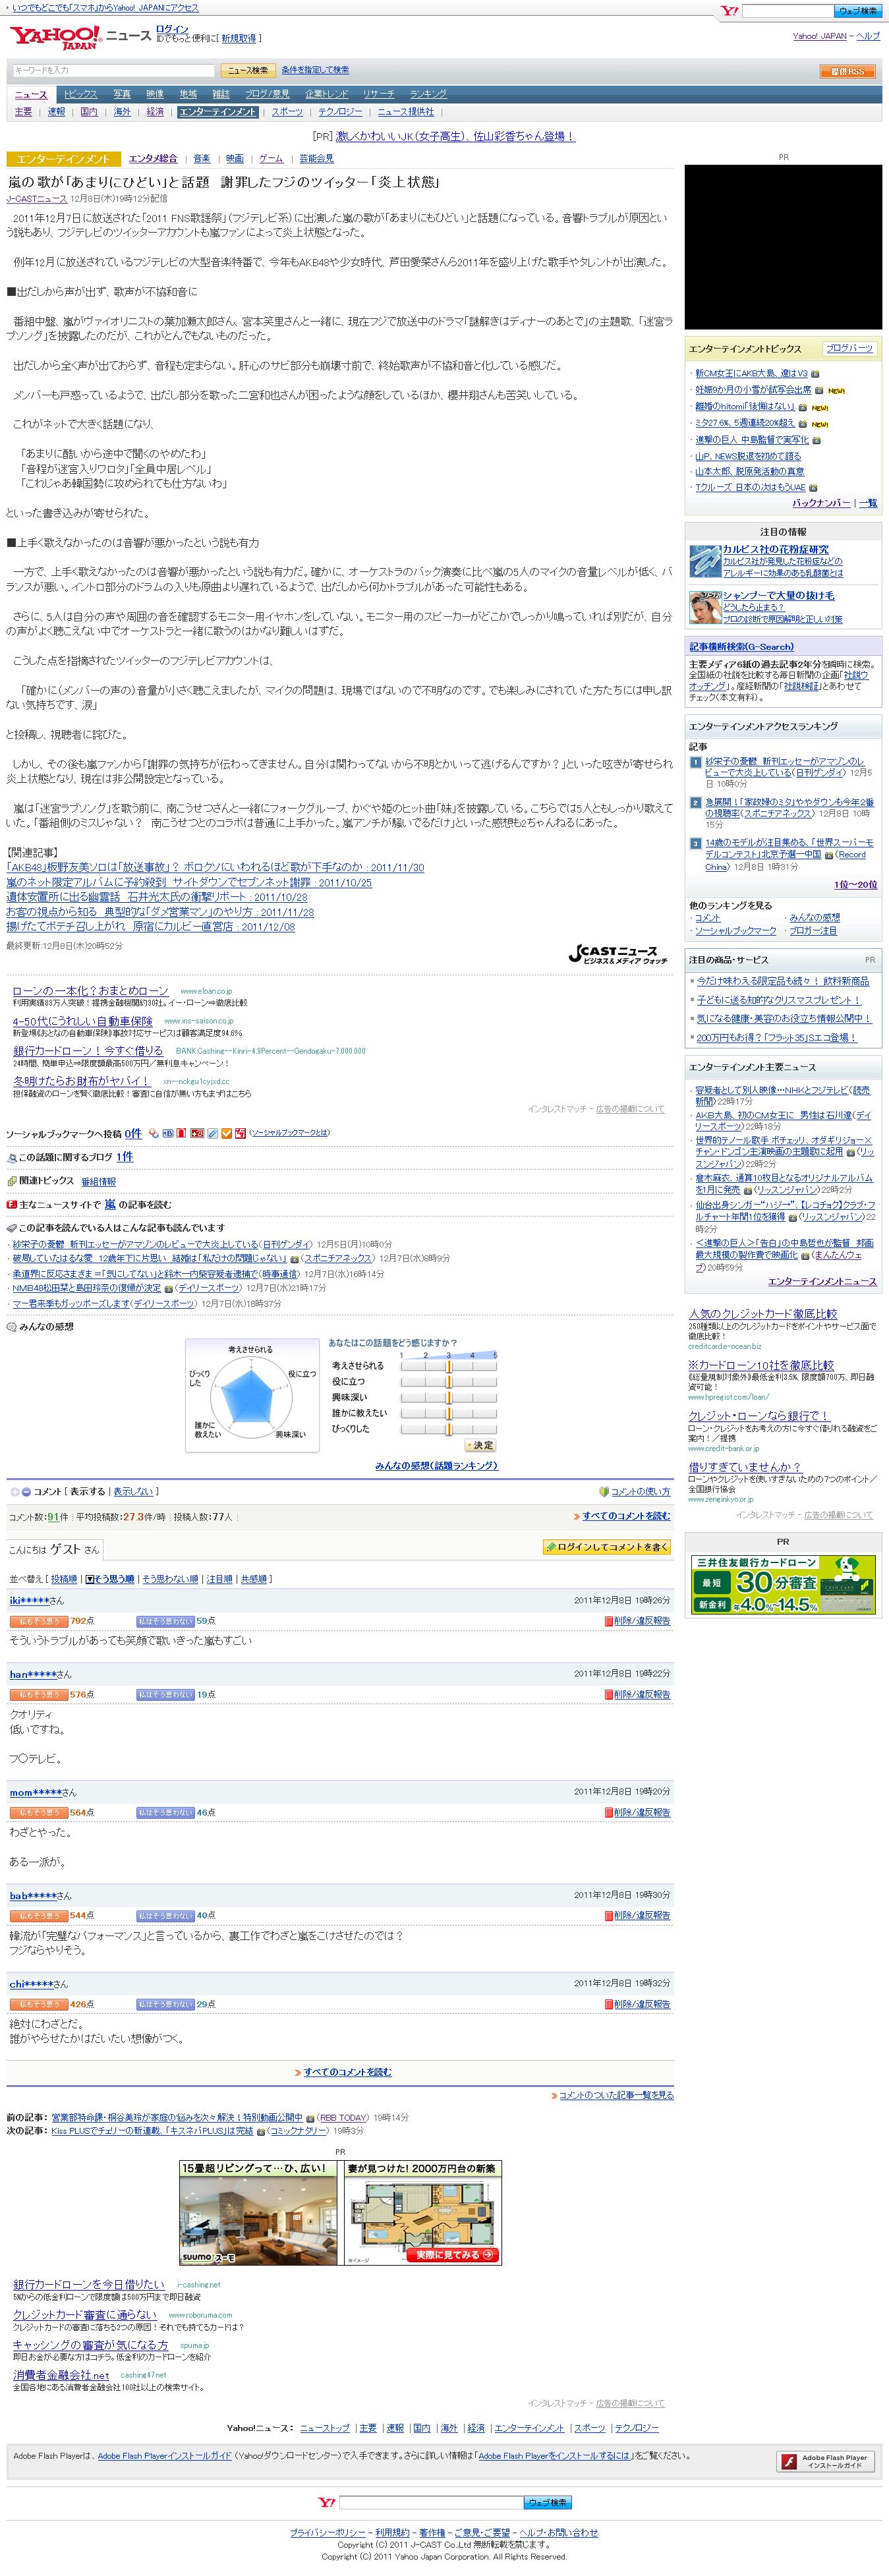
Task: Click the top ウェブ検索 button
Action: [x=857, y=11]
